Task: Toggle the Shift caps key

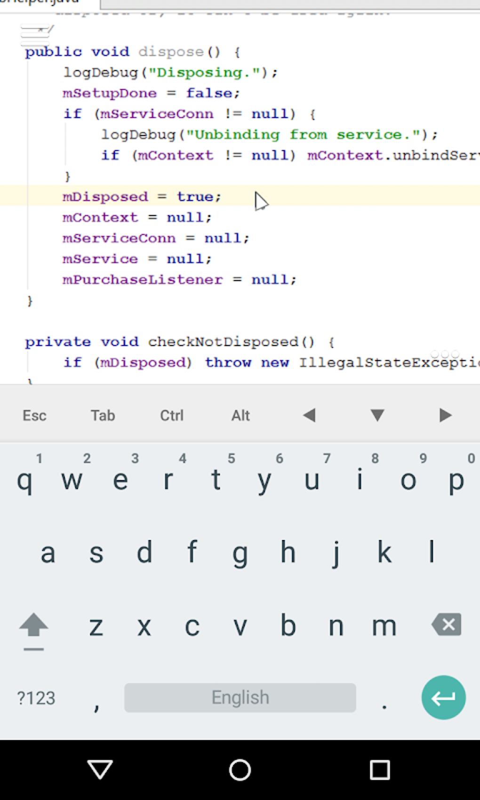Action: coord(33,627)
